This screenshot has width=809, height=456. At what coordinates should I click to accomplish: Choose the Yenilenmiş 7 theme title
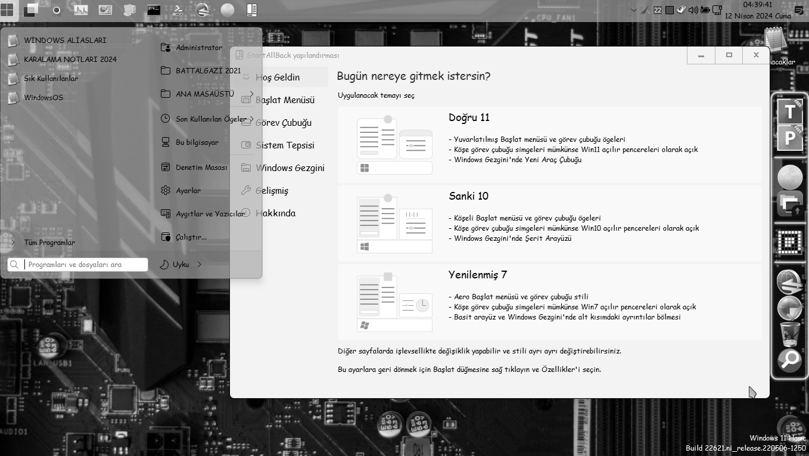point(478,275)
